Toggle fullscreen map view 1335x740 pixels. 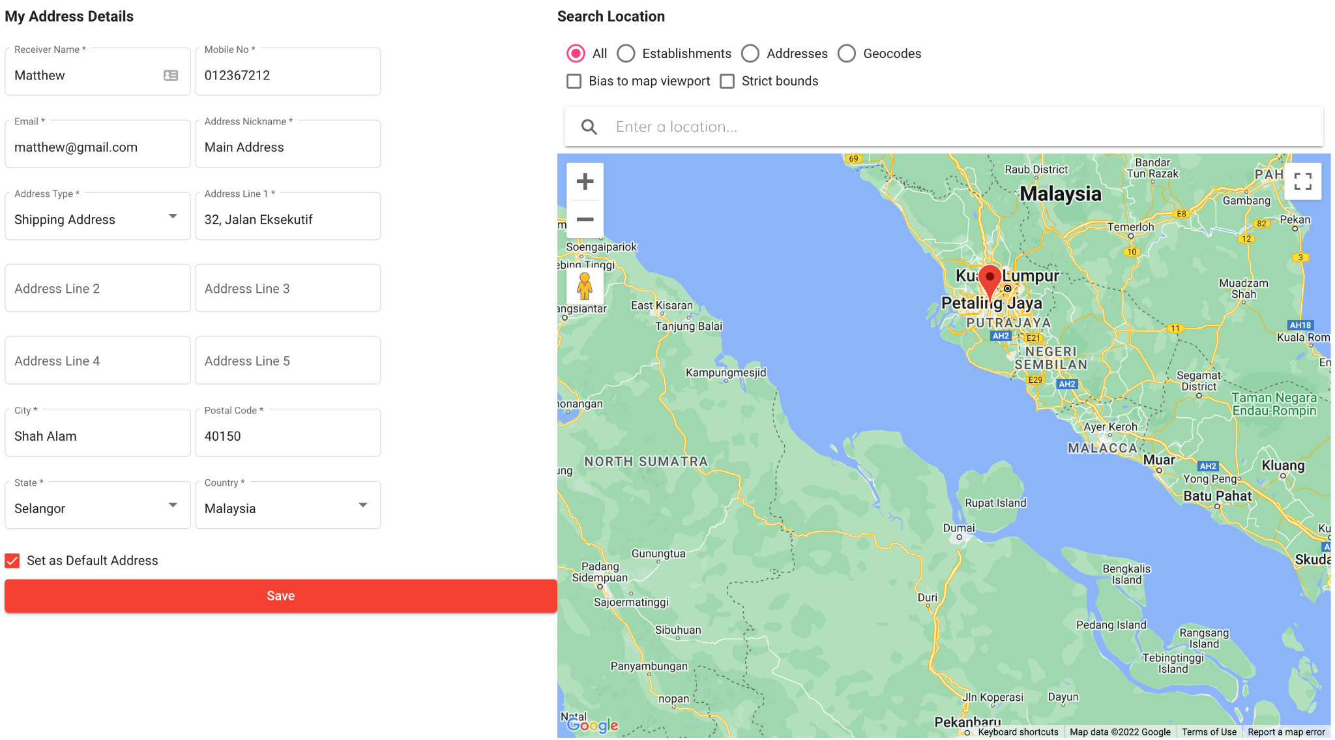tap(1302, 181)
